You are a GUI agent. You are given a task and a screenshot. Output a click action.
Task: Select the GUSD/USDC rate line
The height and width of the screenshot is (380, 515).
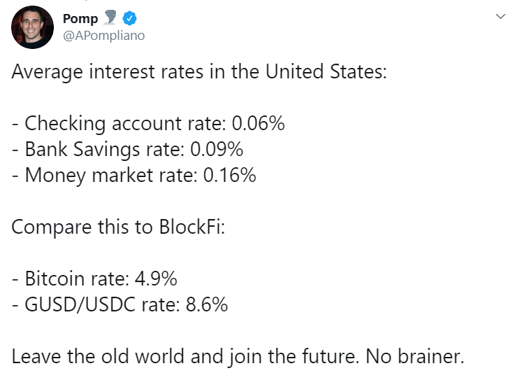pyautogui.click(x=119, y=304)
